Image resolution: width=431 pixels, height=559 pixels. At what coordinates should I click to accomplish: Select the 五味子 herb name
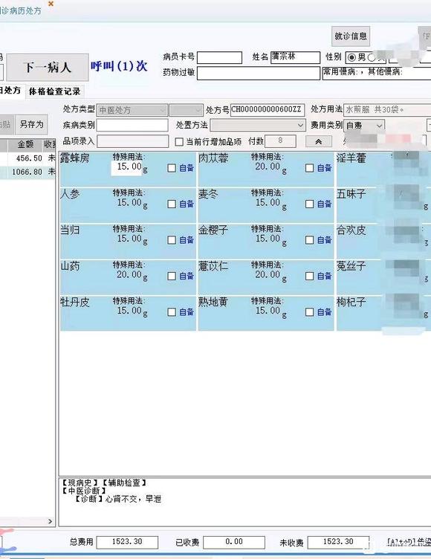[351, 194]
